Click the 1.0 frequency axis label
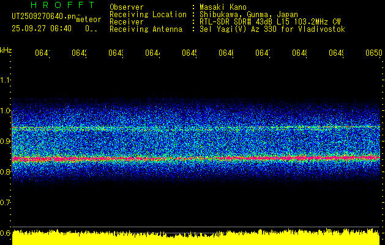Image resolution: width=385 pixels, height=245 pixels. [x=6, y=111]
